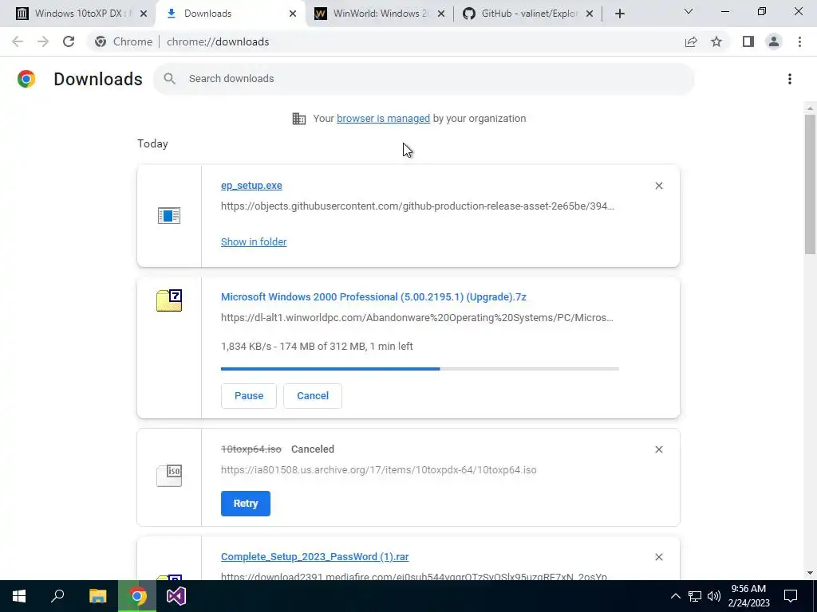
Task: Select the Downloads tab
Action: point(231,14)
